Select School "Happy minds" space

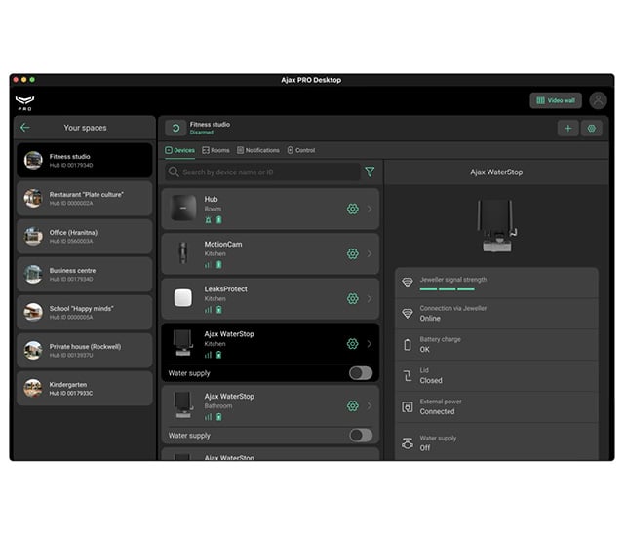[85, 312]
